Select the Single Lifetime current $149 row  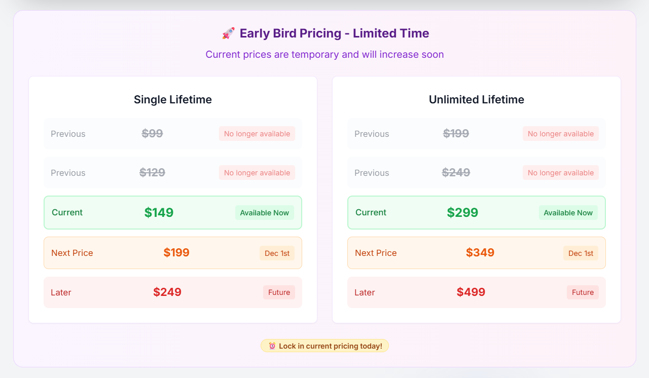(x=172, y=213)
